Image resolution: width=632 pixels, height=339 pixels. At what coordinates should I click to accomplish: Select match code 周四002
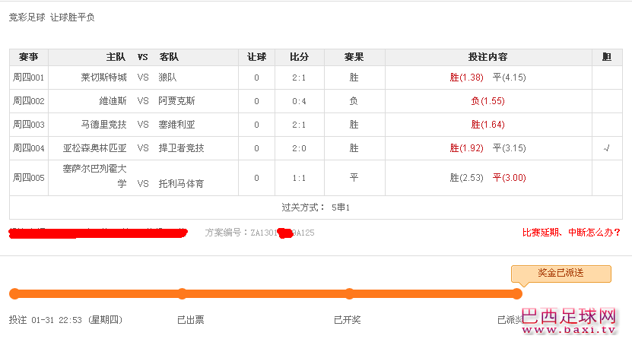[29, 101]
